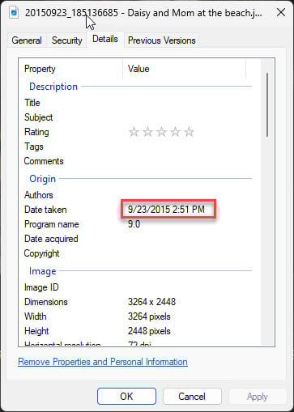Set rating to three stars
The image size is (294, 412).
tap(161, 132)
